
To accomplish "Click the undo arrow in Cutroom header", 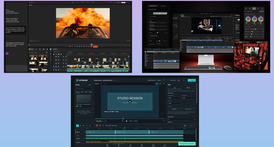I will tap(164, 80).
